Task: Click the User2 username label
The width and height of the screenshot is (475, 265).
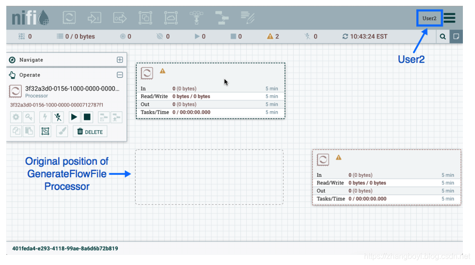Action: (x=429, y=18)
